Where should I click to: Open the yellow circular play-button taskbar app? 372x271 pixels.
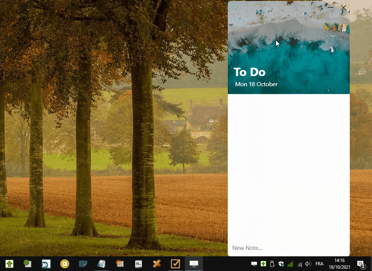pyautogui.click(x=64, y=263)
